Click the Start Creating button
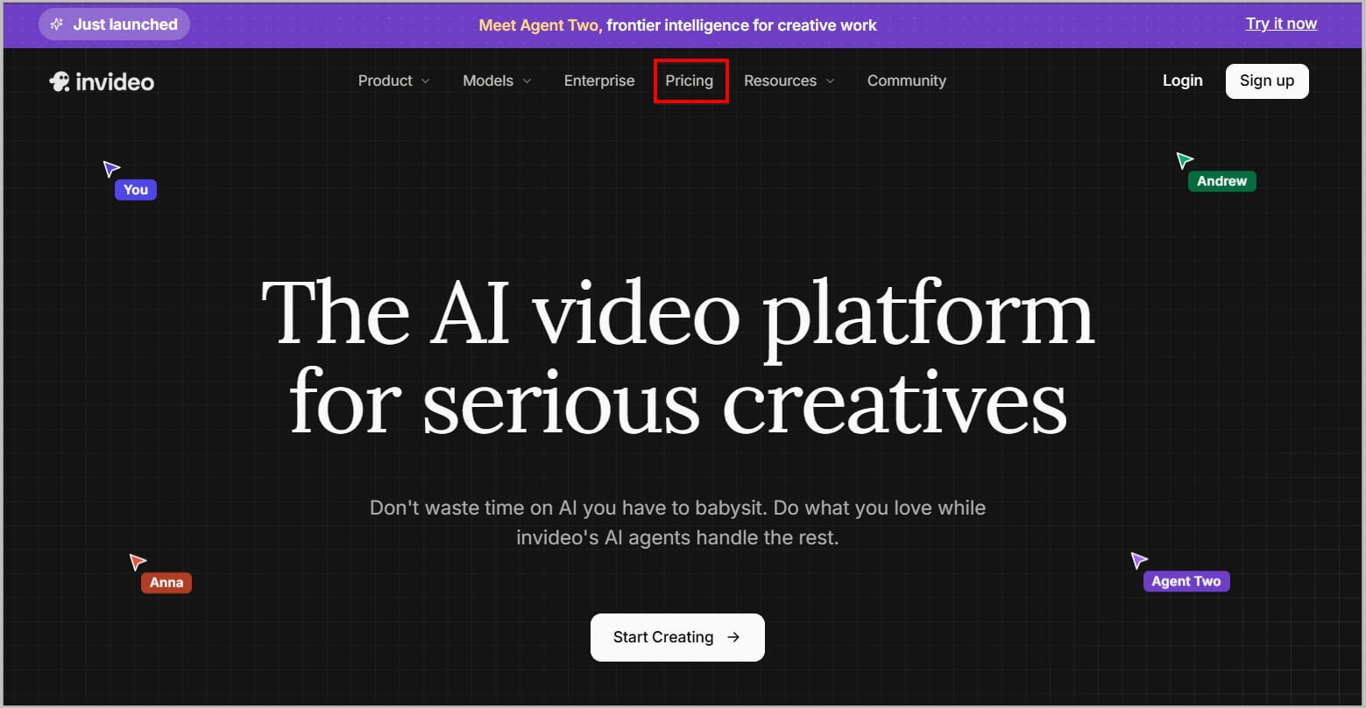 677,637
